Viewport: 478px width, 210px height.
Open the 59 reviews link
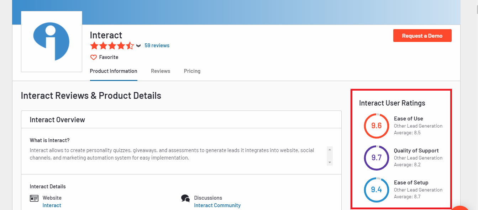[157, 45]
